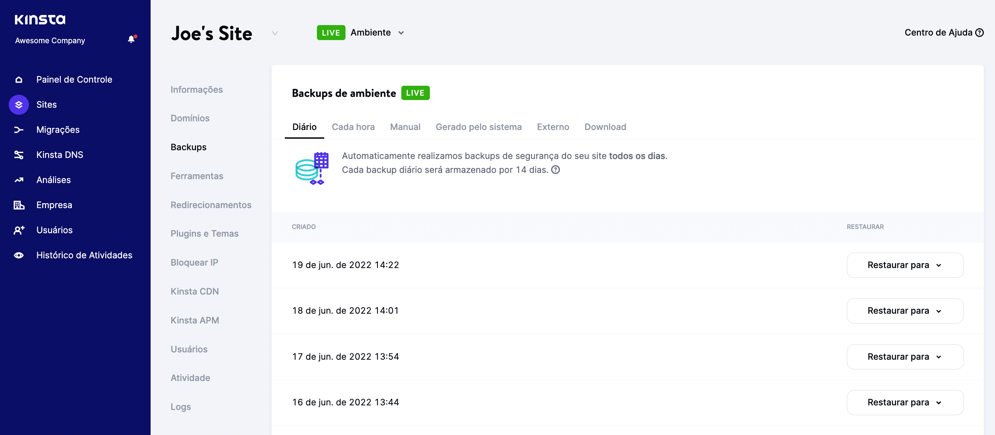
Task: Click Externo backup tab
Action: 553,126
